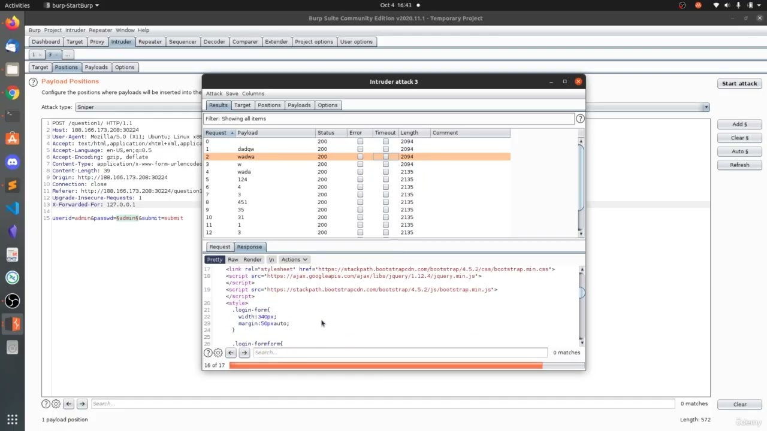The height and width of the screenshot is (431, 767).
Task: Switch to the Decoder tool tab
Action: [214, 42]
